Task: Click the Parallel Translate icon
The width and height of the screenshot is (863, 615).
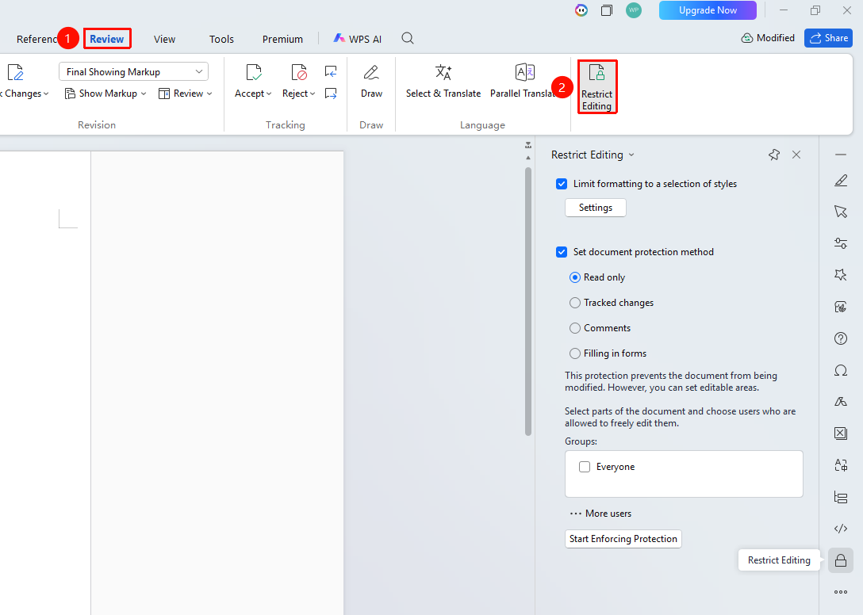Action: [x=524, y=72]
